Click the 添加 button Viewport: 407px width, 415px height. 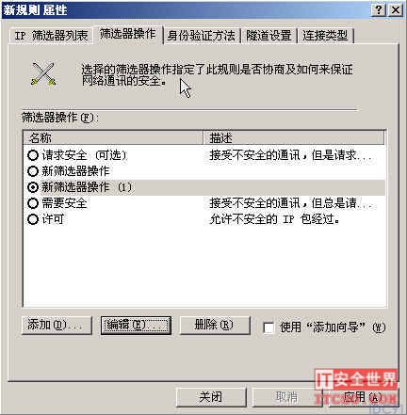[57, 326]
